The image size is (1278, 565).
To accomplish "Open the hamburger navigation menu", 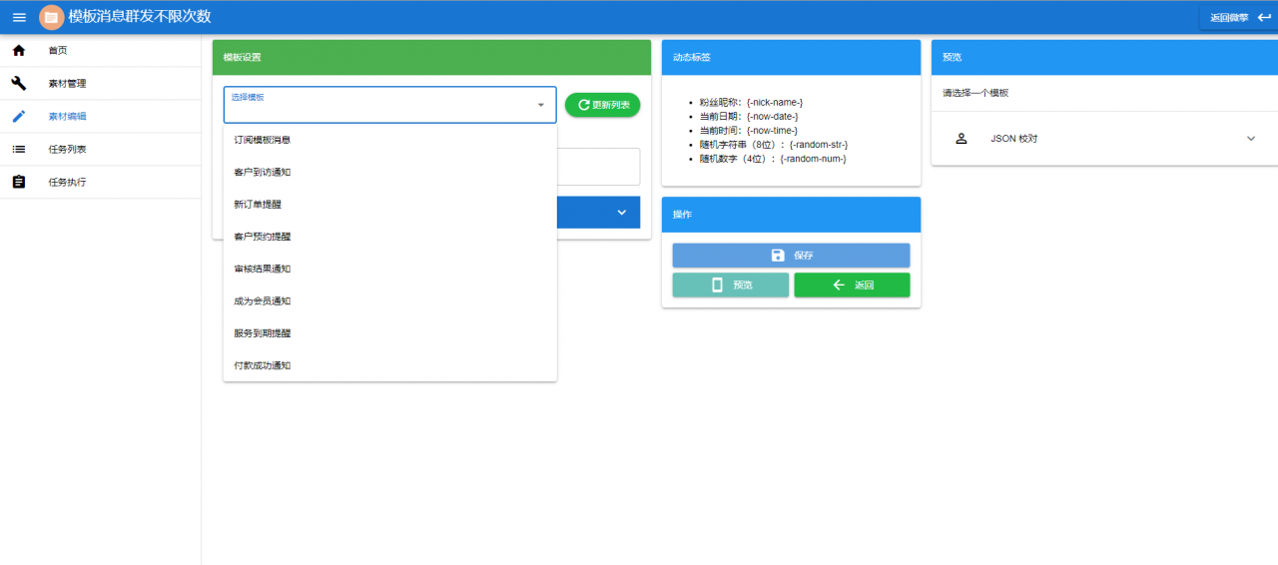I will click(19, 17).
